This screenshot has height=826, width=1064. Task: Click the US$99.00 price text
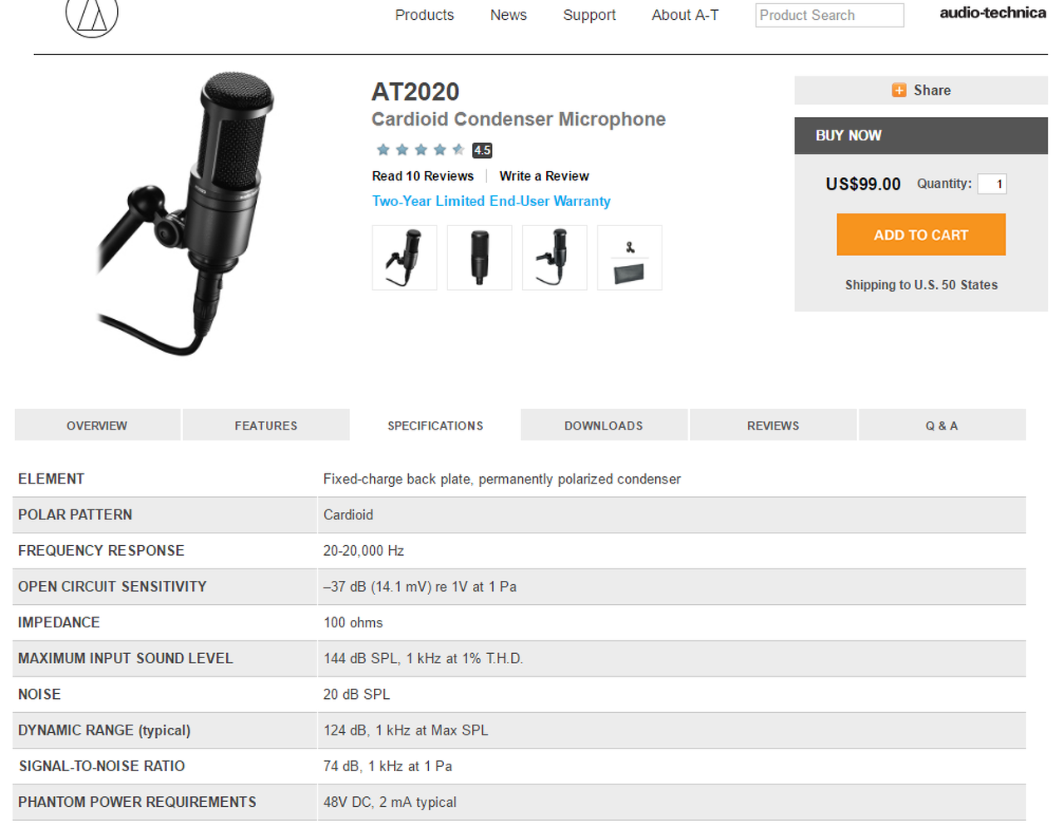click(x=863, y=184)
